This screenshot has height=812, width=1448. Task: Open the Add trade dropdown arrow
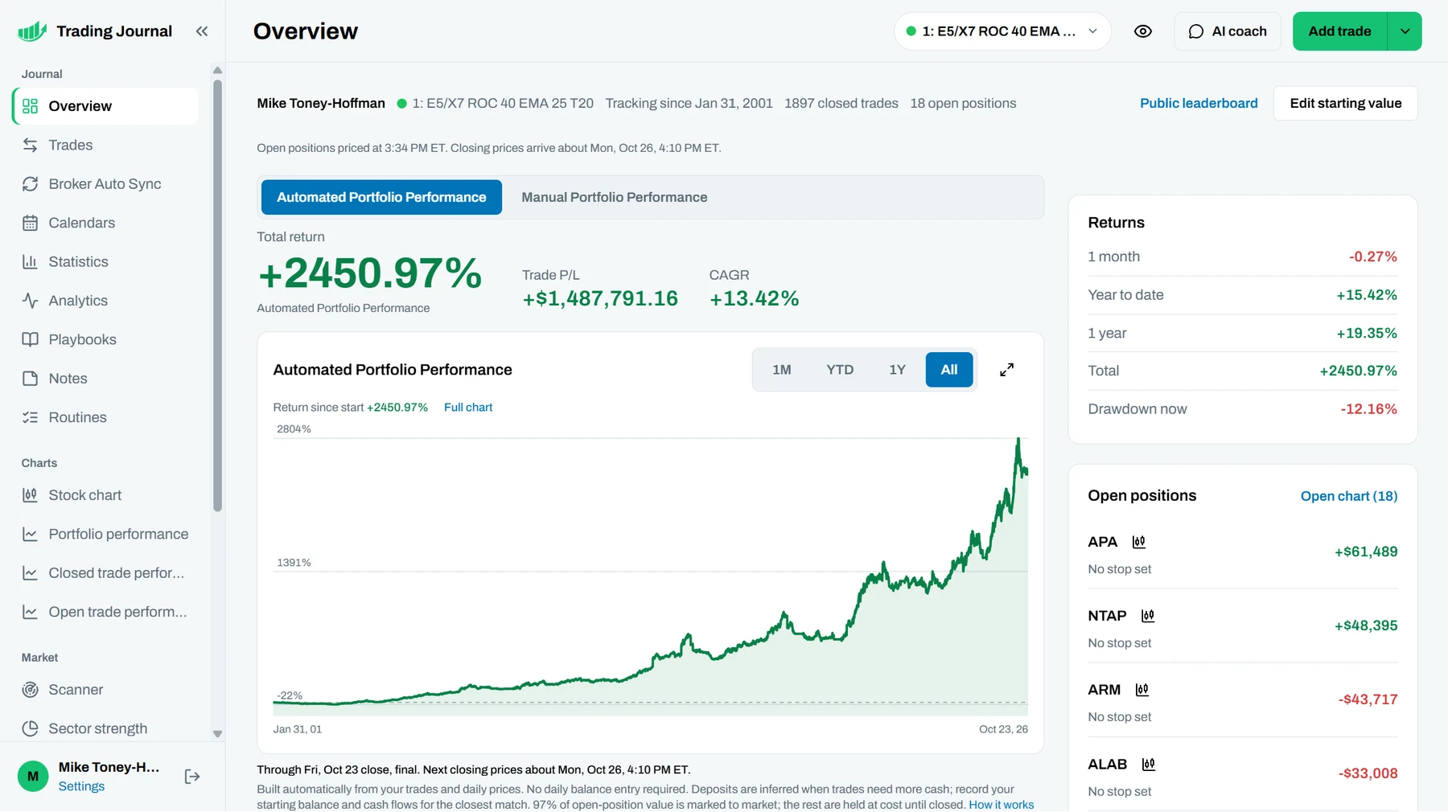pos(1405,31)
